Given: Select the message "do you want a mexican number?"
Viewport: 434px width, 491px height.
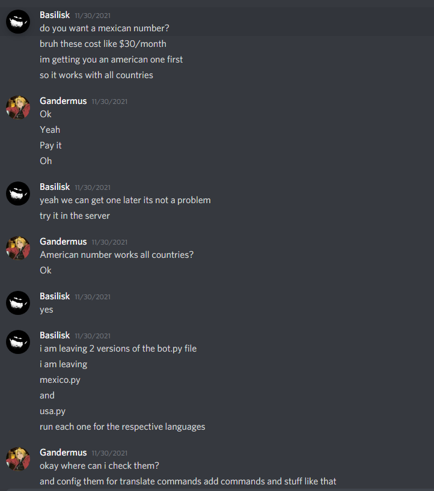Looking at the screenshot, I should pyautogui.click(x=104, y=28).
